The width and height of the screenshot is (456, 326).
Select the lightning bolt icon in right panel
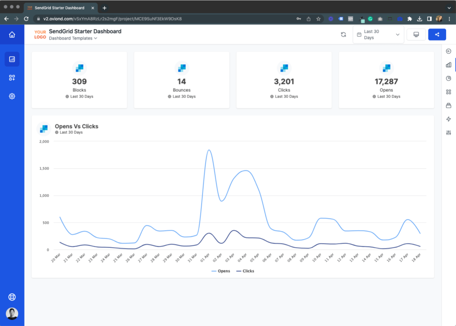[x=449, y=119]
